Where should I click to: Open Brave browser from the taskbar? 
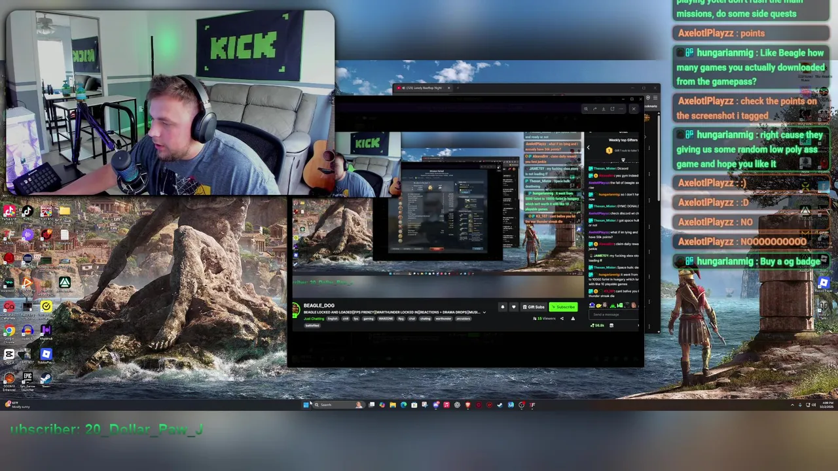(467, 405)
